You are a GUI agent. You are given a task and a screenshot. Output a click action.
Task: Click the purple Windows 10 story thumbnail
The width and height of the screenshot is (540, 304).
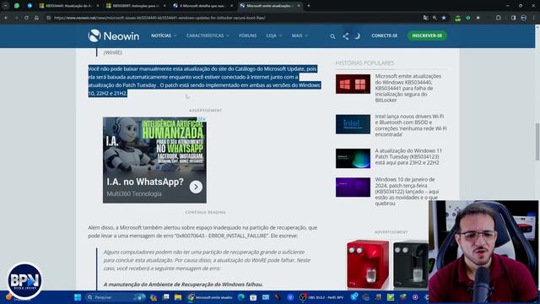coord(353,187)
